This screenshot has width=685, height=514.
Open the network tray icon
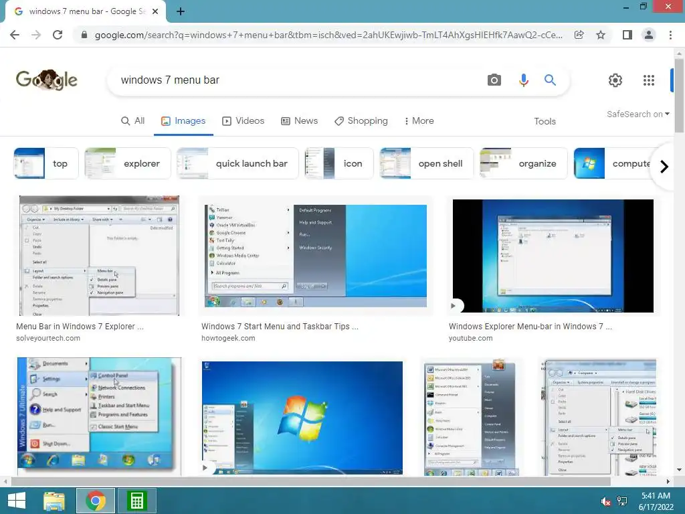(622, 501)
